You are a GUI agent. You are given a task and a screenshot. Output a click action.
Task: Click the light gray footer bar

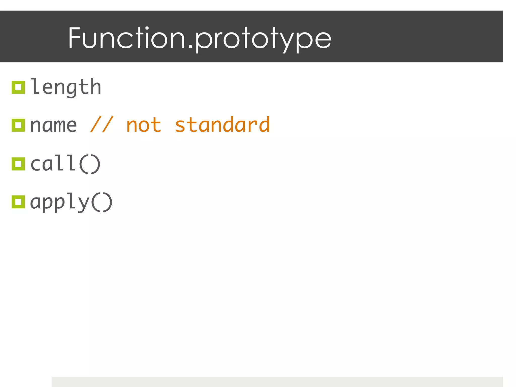pos(277,382)
